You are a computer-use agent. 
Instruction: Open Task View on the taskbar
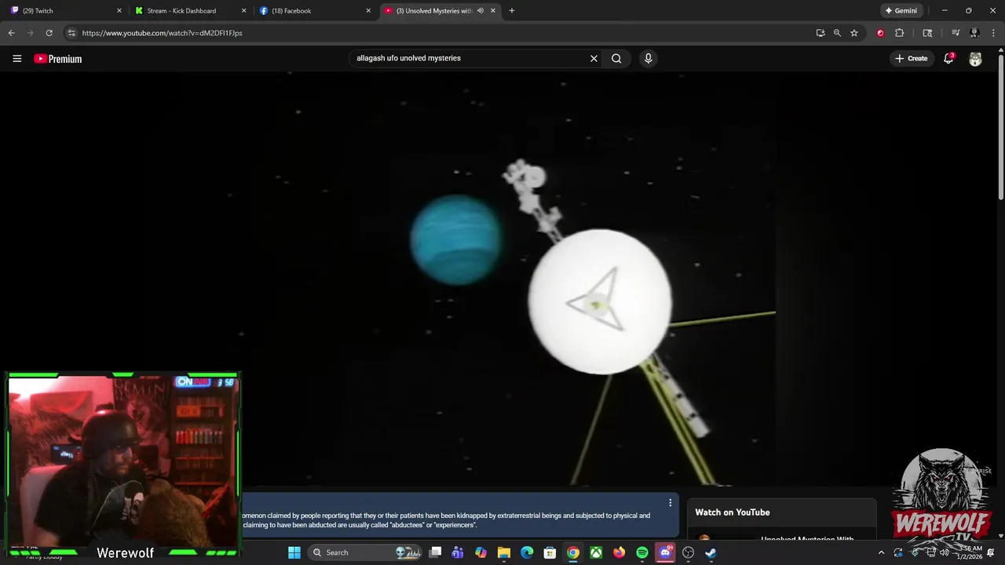tap(436, 552)
